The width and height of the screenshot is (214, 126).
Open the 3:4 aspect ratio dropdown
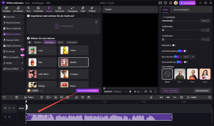click(x=138, y=92)
